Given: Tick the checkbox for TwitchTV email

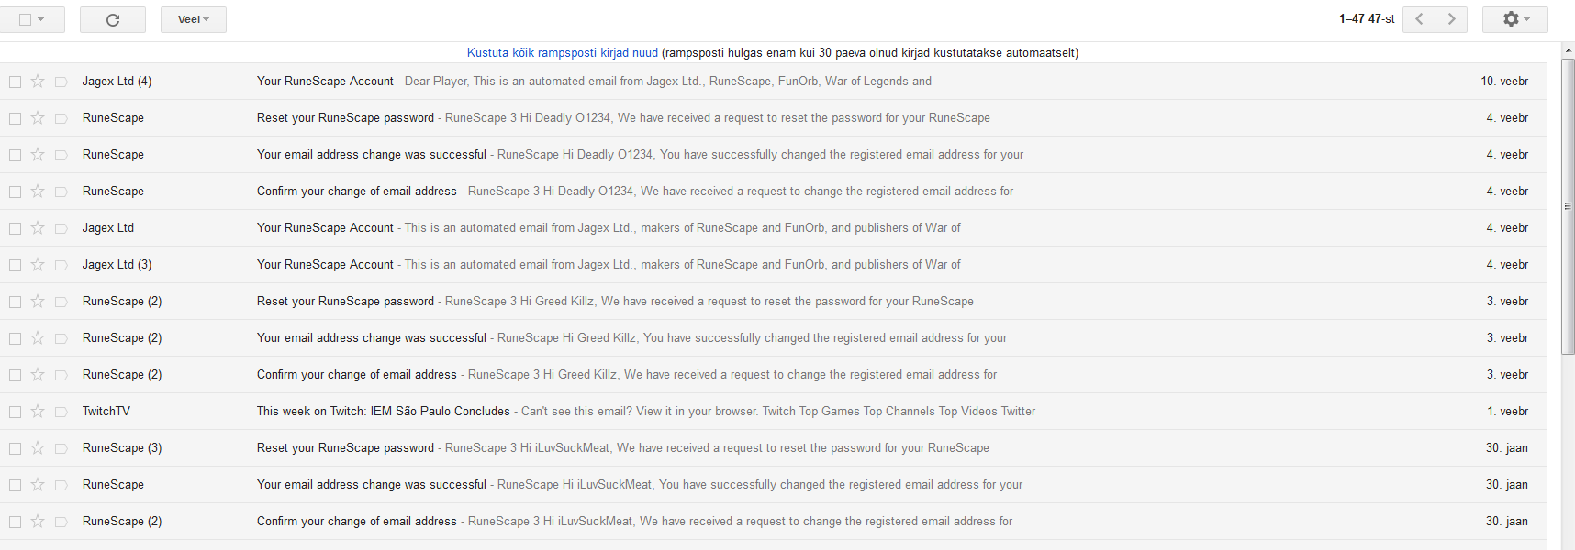Looking at the screenshot, I should [16, 412].
